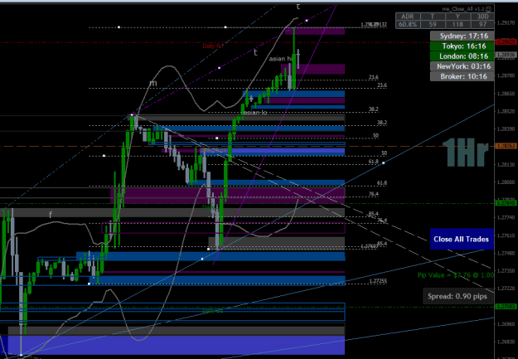
Task: Click the green 1.27083 price tag
Action: click(x=506, y=307)
